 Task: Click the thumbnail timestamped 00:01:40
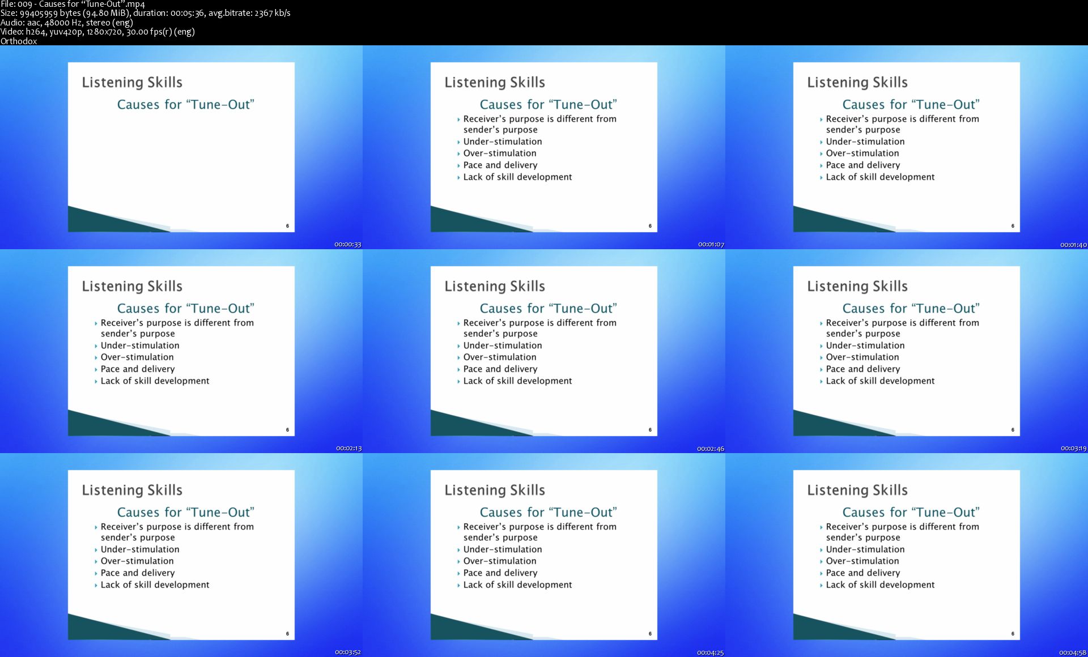(x=907, y=147)
